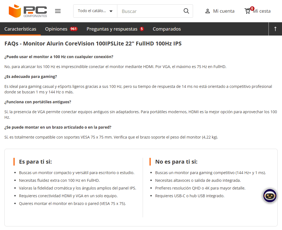Click the back-to-top arrow icon
This screenshot has width=282, height=230.
coord(275,29)
